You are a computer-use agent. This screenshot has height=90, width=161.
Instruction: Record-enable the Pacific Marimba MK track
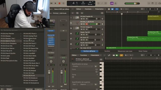click(87, 45)
